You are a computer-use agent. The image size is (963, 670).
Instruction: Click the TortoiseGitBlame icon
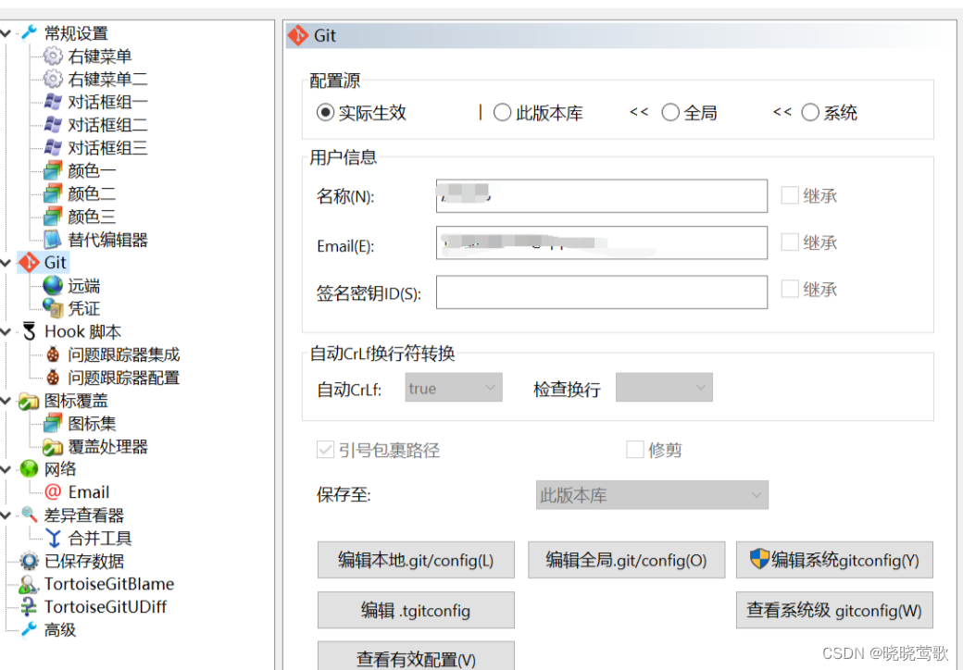(x=29, y=584)
